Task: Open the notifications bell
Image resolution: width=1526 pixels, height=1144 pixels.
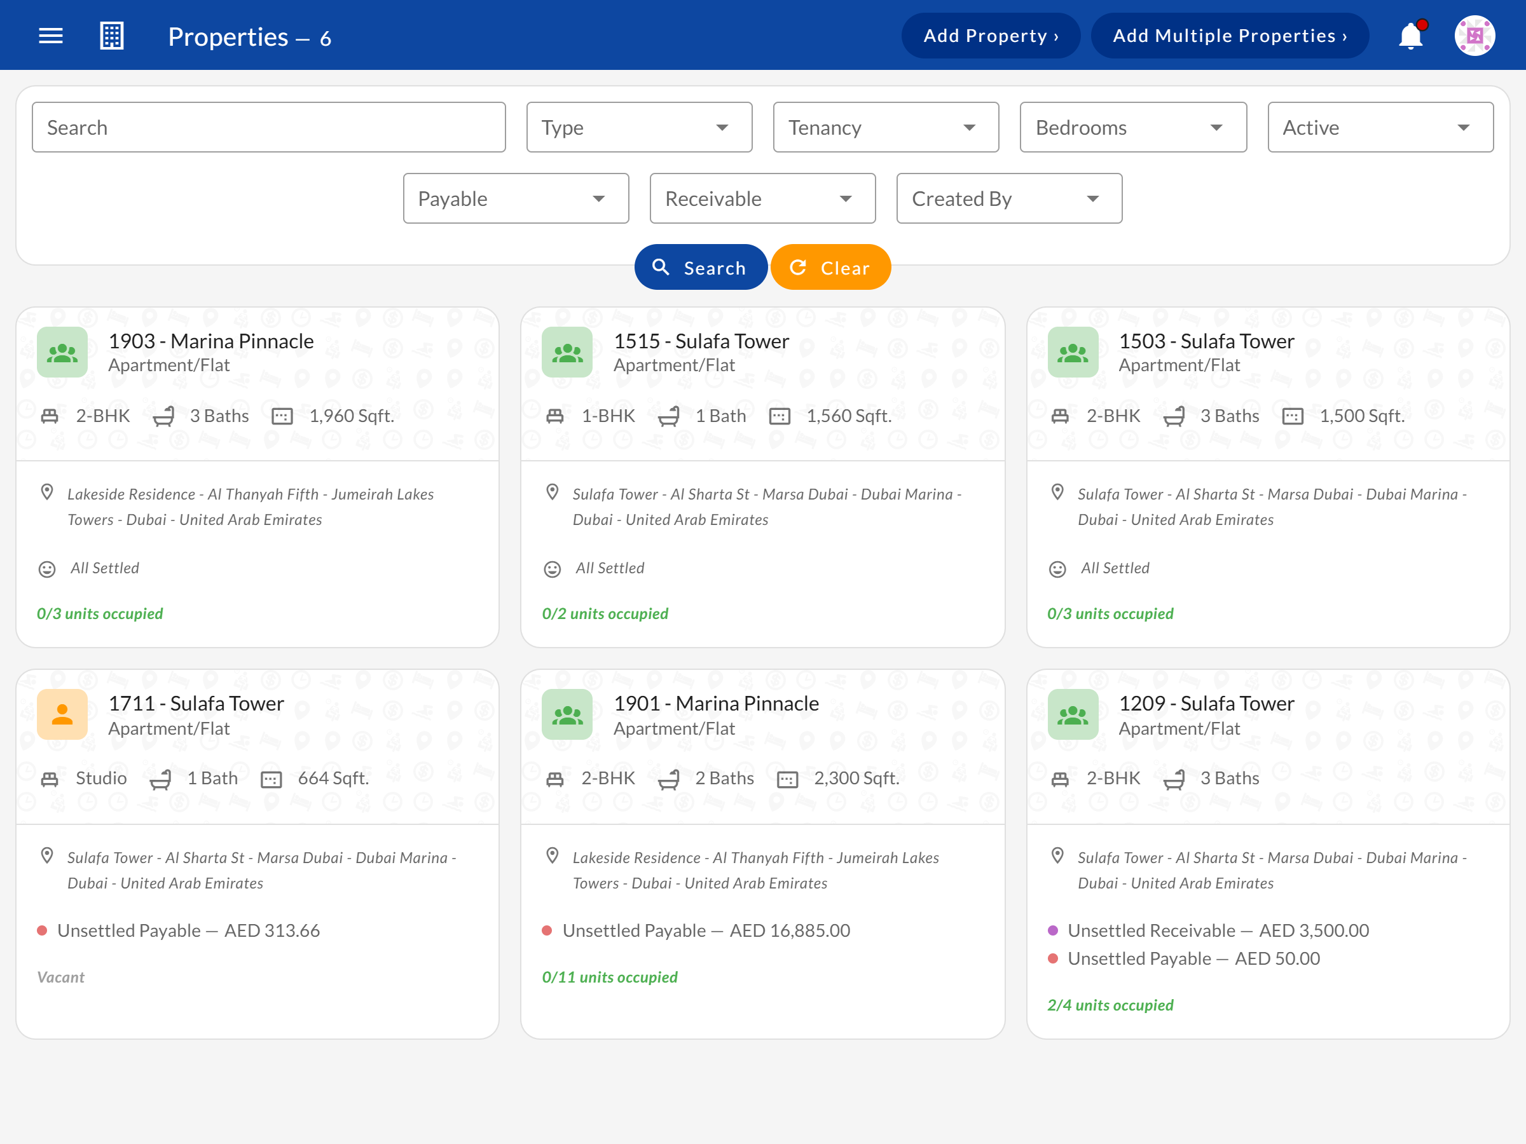Action: [x=1412, y=35]
